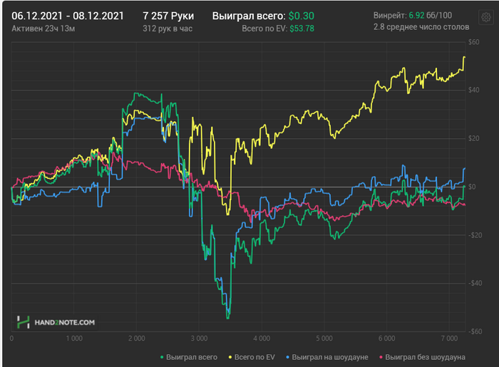
Task: Click the 4 000 x-axis label
Action: click(262, 338)
